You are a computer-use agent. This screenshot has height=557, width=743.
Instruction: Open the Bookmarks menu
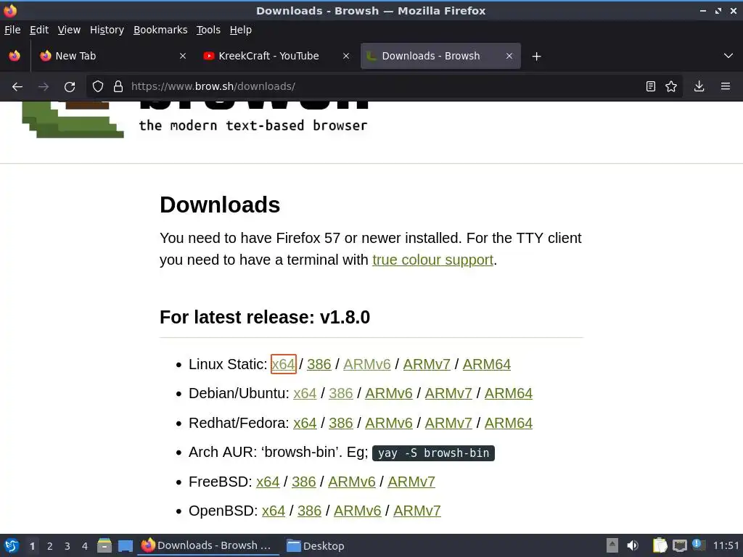[160, 30]
